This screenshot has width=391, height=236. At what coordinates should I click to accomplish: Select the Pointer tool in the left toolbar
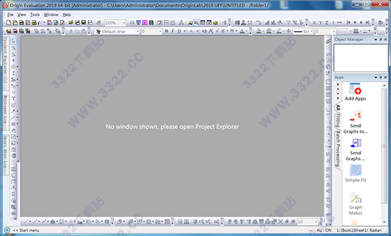pyautogui.click(x=14, y=41)
